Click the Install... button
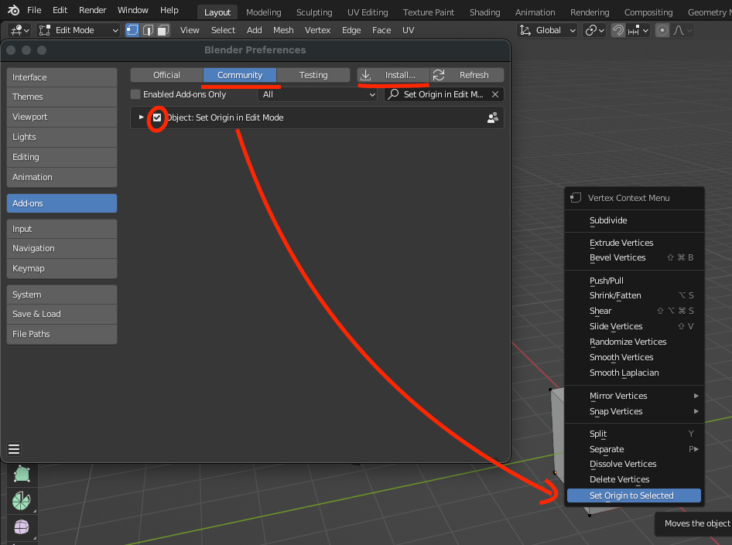 [394, 75]
